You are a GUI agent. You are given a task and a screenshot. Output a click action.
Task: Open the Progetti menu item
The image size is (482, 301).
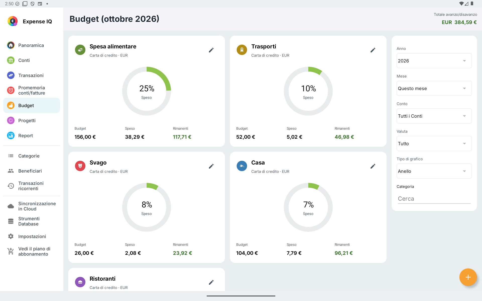32,120
